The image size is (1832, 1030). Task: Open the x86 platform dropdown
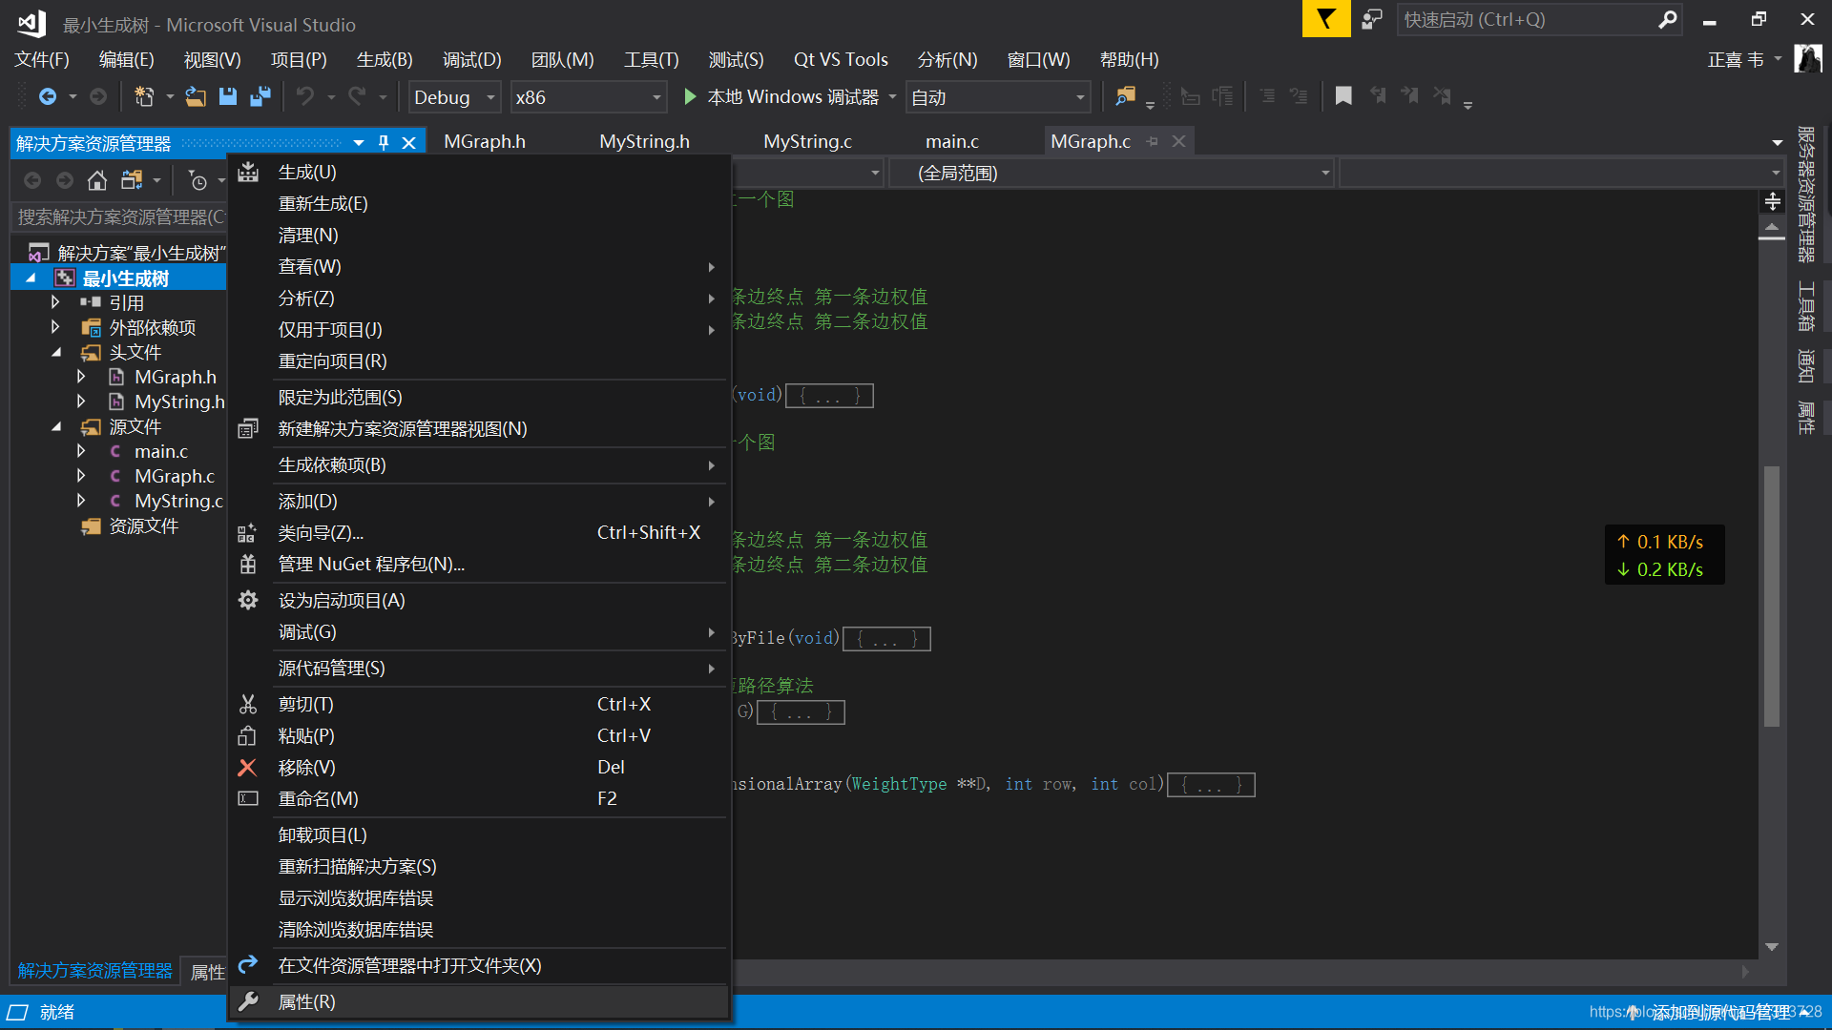pos(588,97)
